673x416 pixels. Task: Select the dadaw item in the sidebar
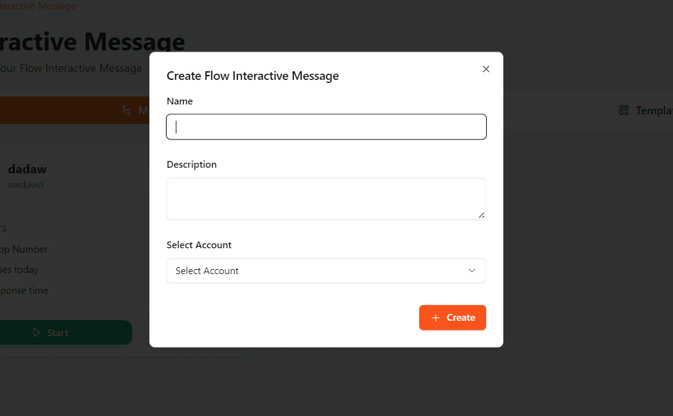click(26, 169)
